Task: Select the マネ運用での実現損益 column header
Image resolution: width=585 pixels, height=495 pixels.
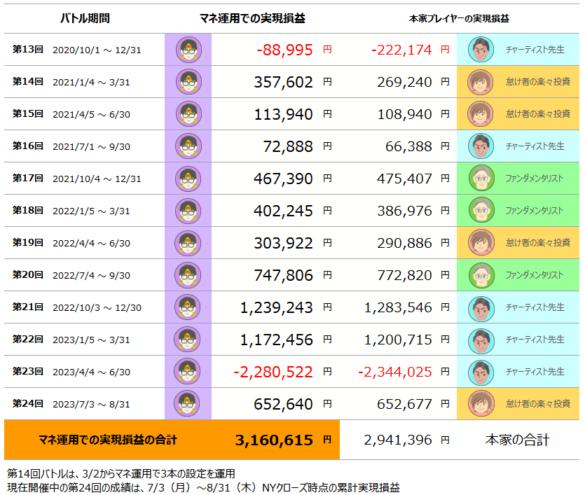Action: [x=252, y=18]
